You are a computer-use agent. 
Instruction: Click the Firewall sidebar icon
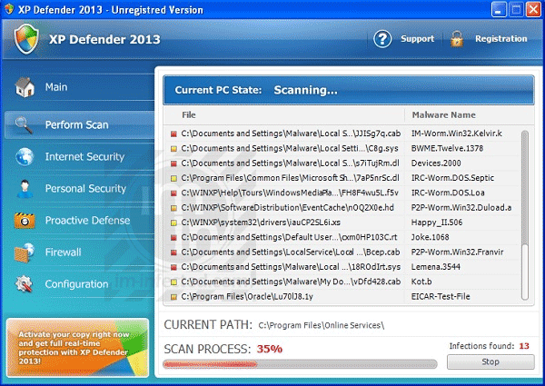coord(25,252)
